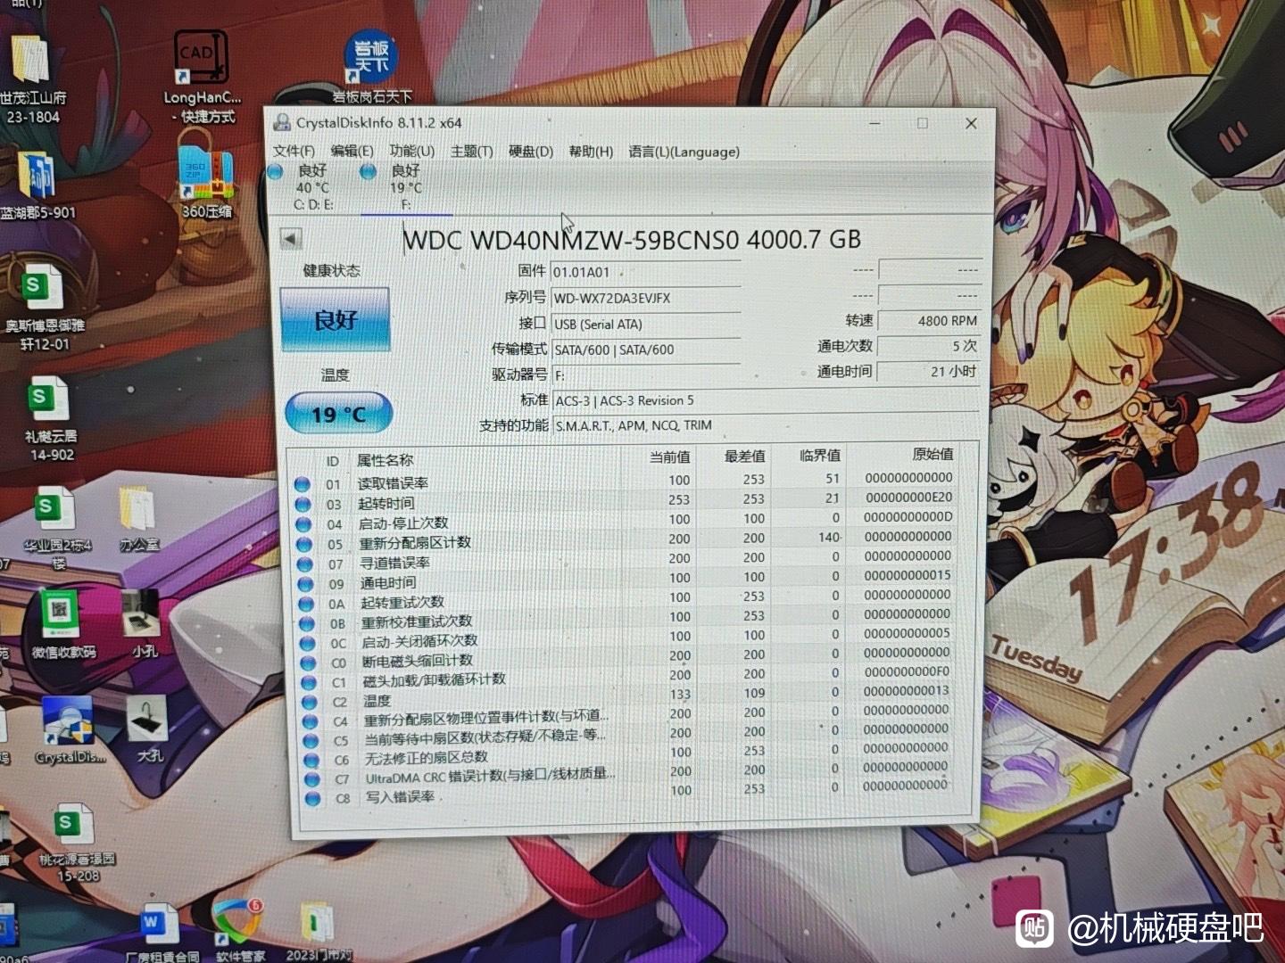
Task: Click the blue status dot of row C8
Action: (x=312, y=798)
